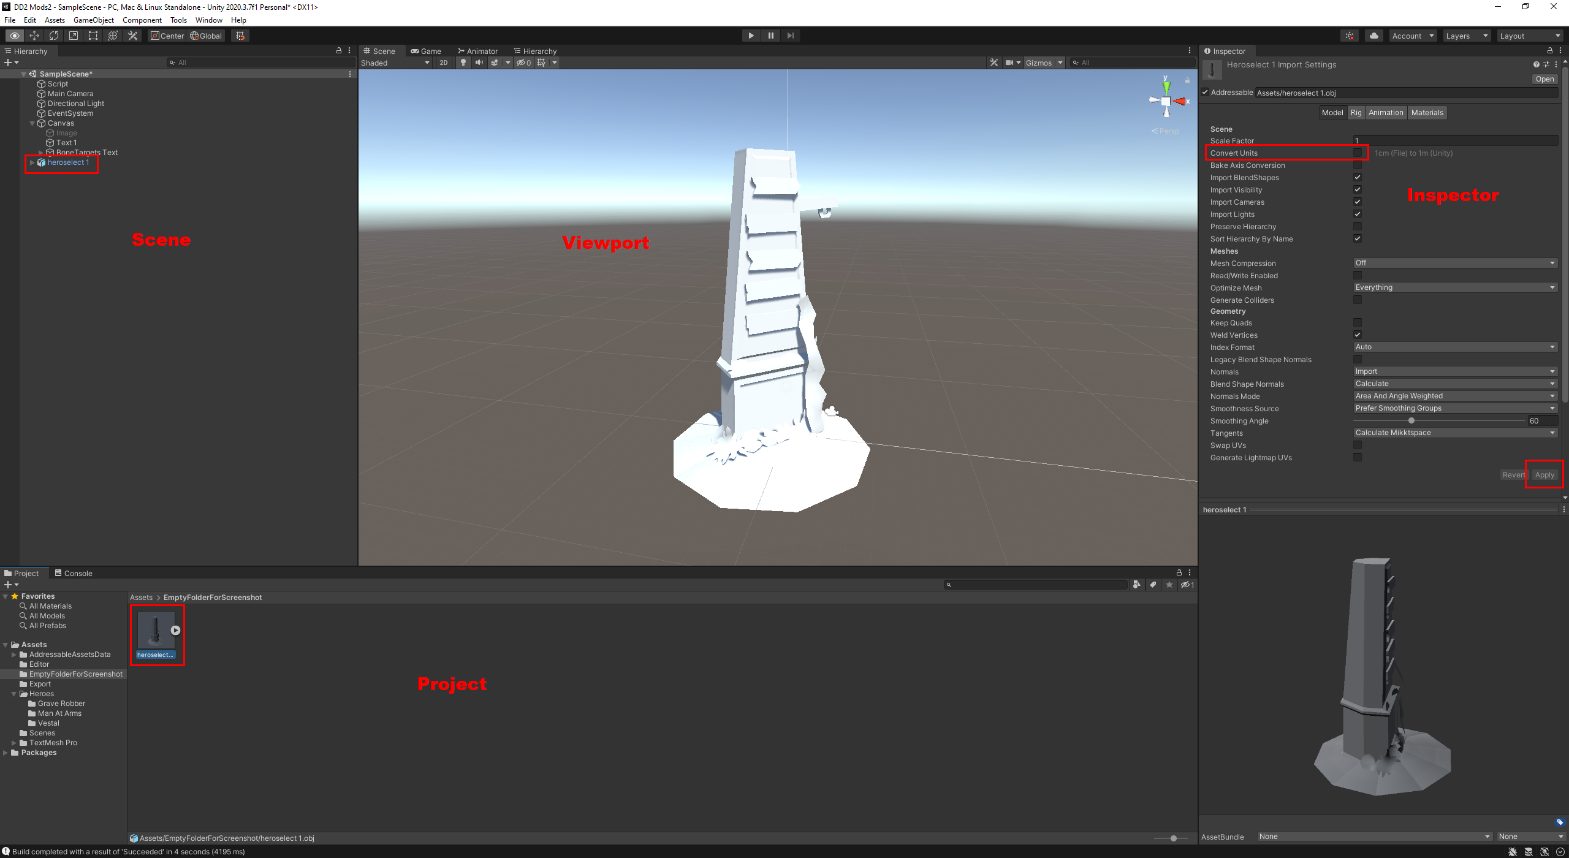Open the GameObject menu
This screenshot has width=1569, height=858.
(93, 20)
